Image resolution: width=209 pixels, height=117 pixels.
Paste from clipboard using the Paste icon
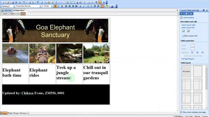pos(49,2)
